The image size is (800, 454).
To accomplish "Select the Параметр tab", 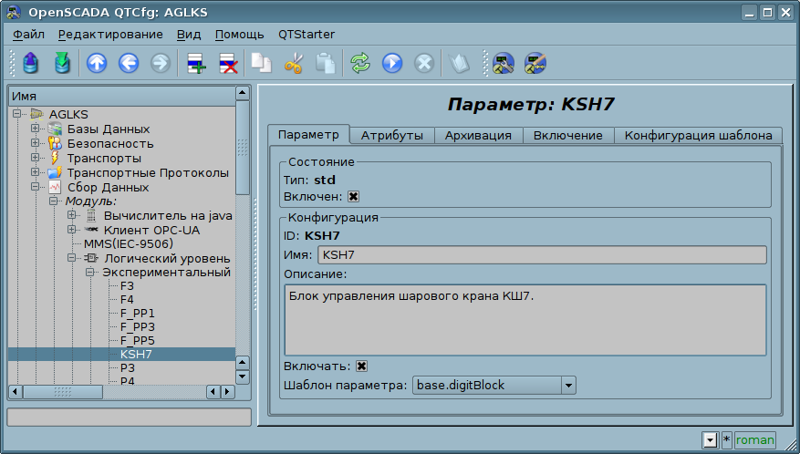I will tap(308, 134).
